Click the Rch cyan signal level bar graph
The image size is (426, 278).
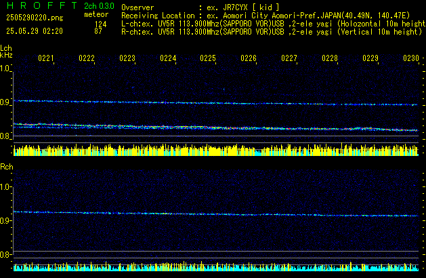[216, 266]
